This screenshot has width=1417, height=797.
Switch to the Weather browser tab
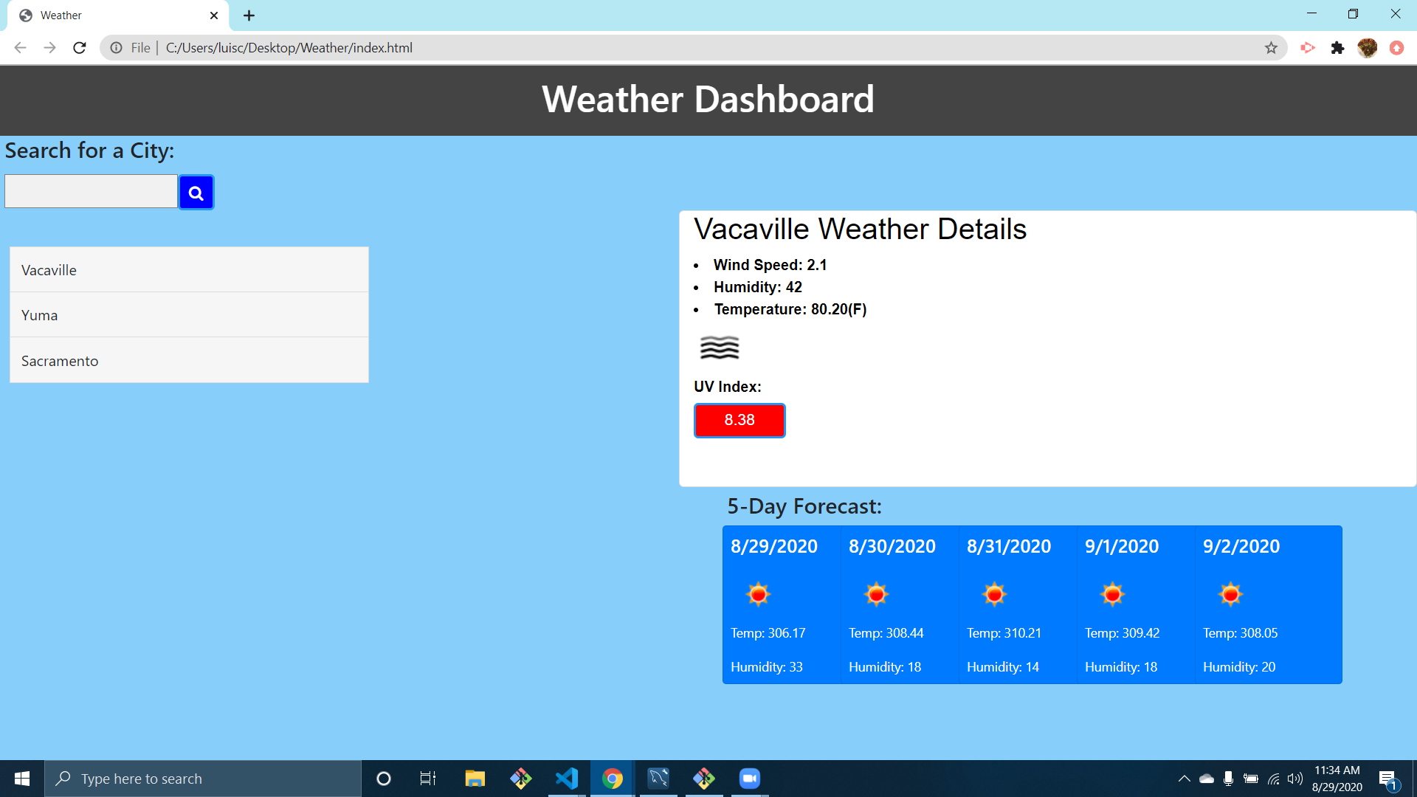click(x=118, y=15)
